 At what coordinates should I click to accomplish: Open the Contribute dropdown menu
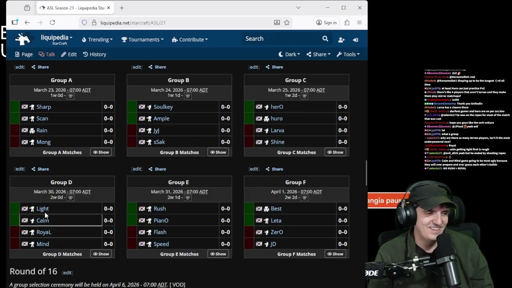pos(190,40)
